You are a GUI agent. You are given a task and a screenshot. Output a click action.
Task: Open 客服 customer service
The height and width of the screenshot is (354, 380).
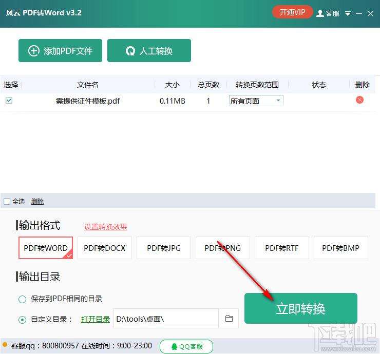[x=328, y=13]
